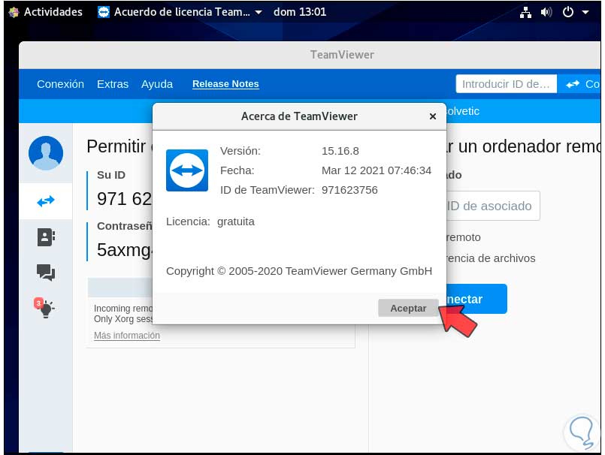Click the Copyright TeamViewer Germany GmbH text
Image resolution: width=605 pixels, height=455 pixels.
pyautogui.click(x=299, y=271)
